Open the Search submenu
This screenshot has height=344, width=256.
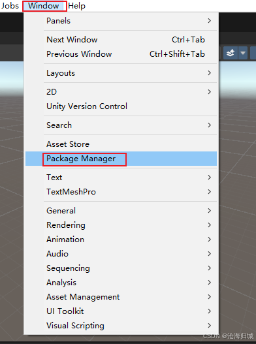(121, 125)
